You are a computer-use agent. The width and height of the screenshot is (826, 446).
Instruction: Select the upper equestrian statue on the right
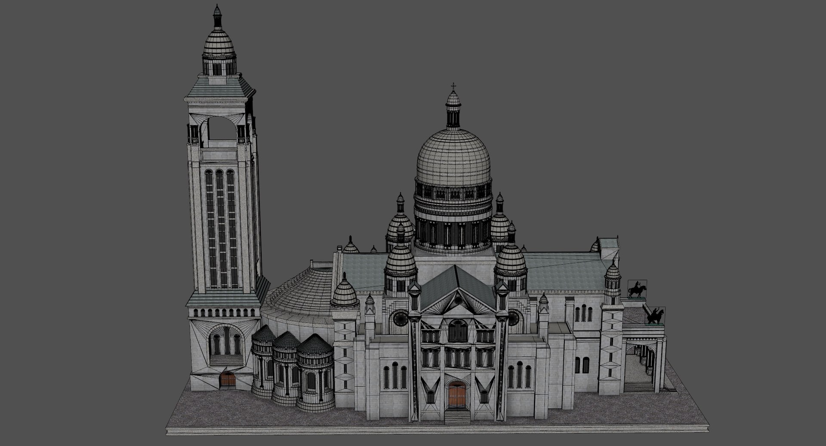(x=637, y=290)
